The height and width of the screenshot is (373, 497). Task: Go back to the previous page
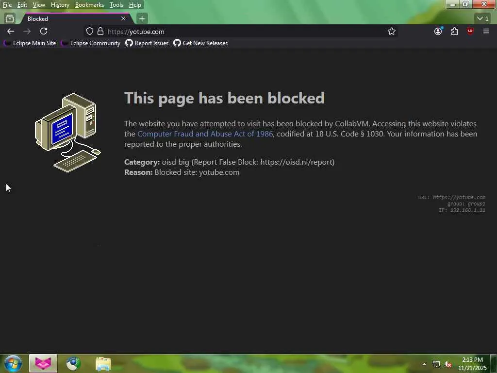(x=11, y=32)
